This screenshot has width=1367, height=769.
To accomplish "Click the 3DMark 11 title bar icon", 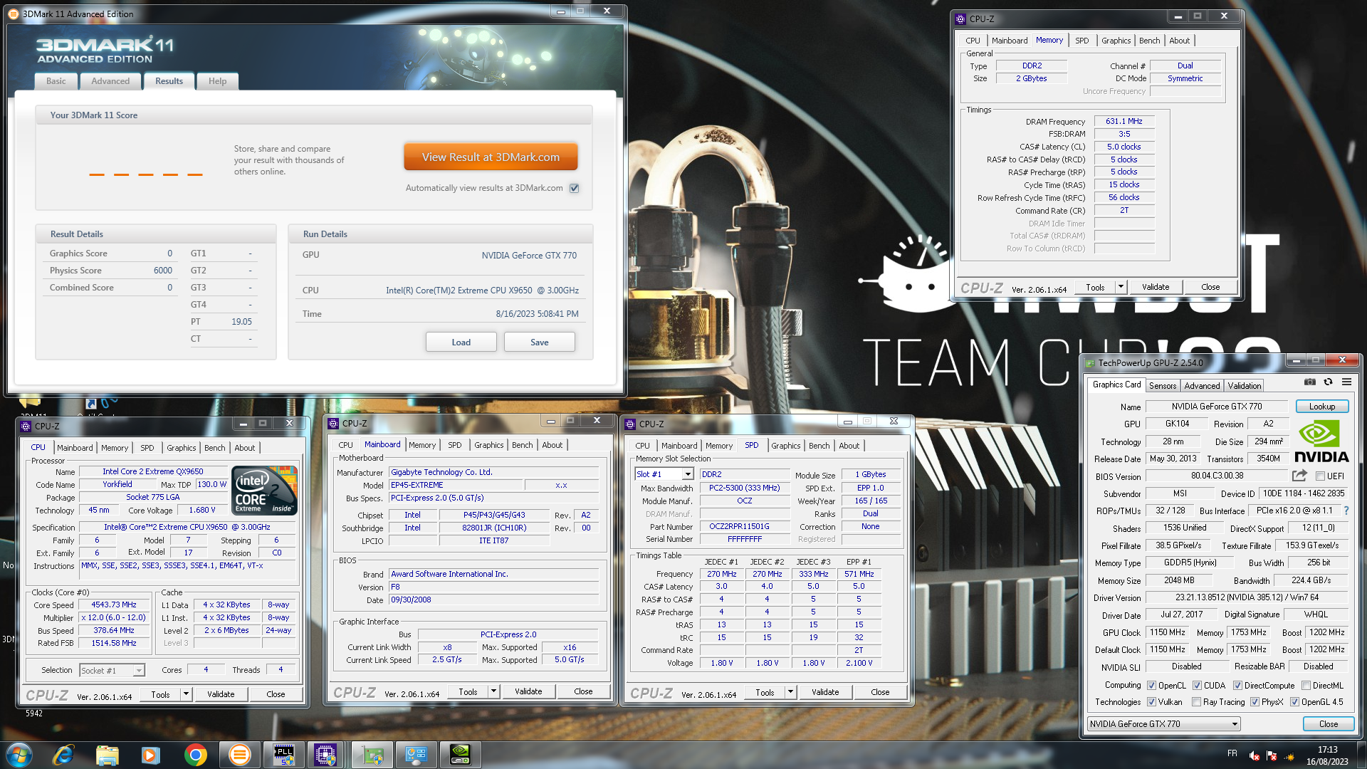I will point(13,14).
